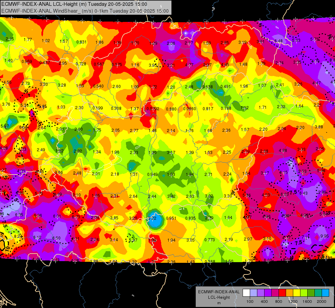Viewport: 335px width, 308px height.
Task: Click the wind shear value 8.24
Action: point(18,236)
